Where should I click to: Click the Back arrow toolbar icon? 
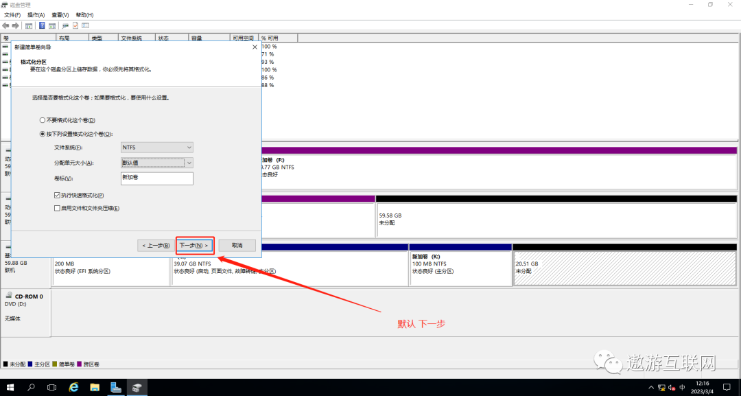[5, 25]
